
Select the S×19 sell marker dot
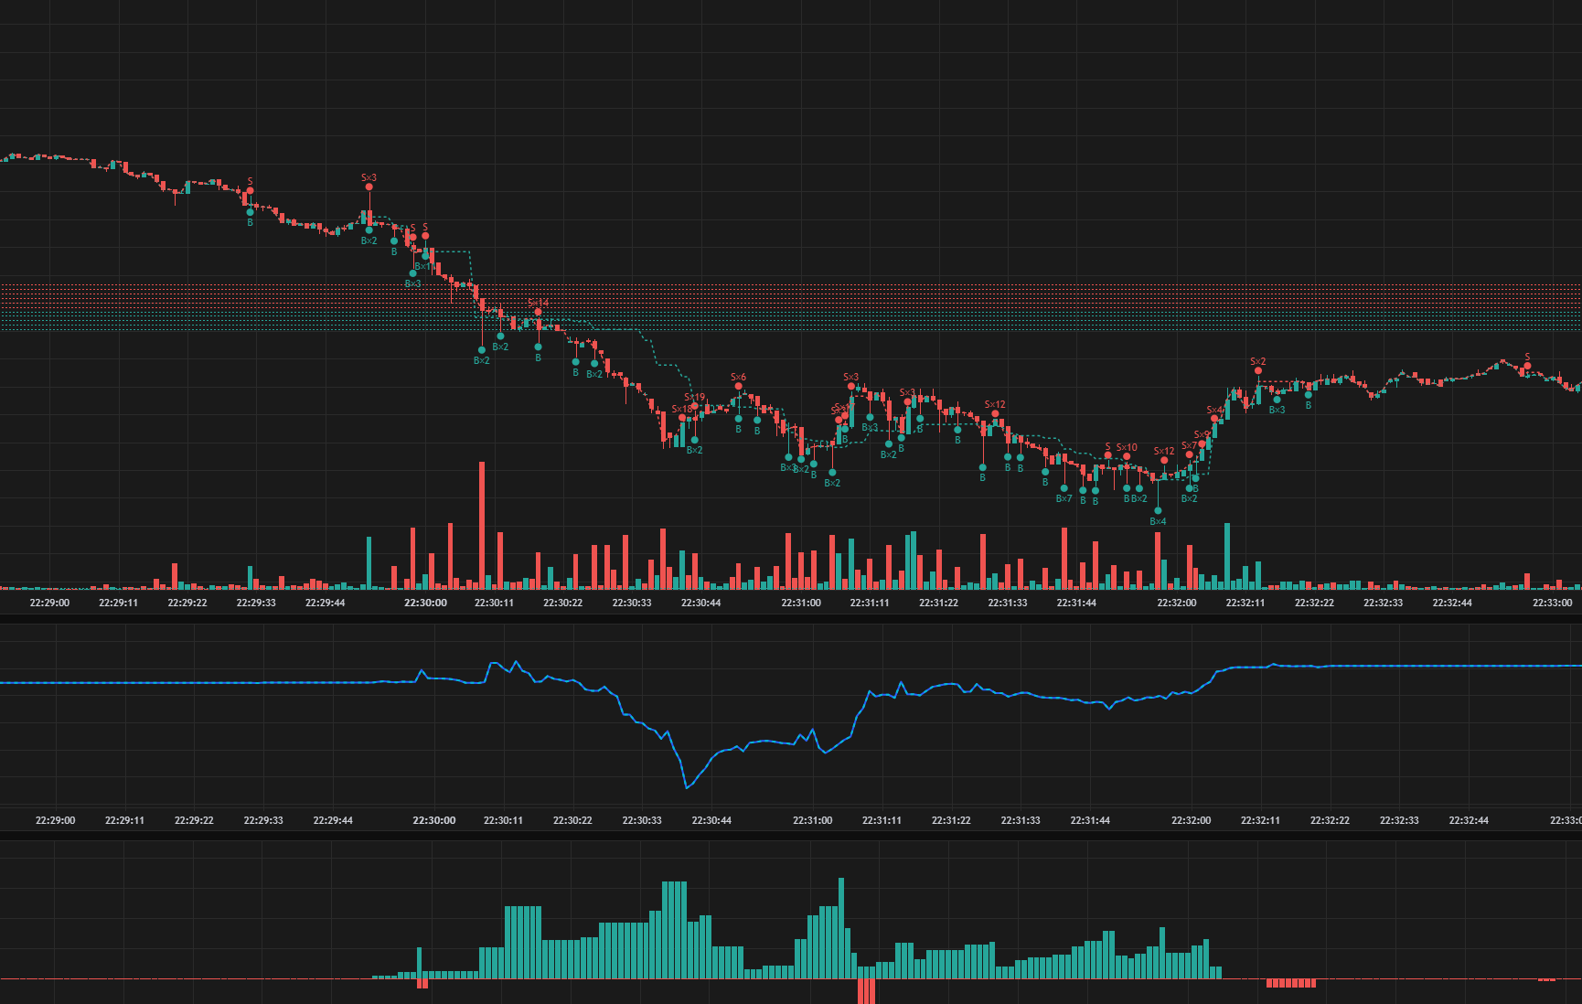[x=695, y=406]
